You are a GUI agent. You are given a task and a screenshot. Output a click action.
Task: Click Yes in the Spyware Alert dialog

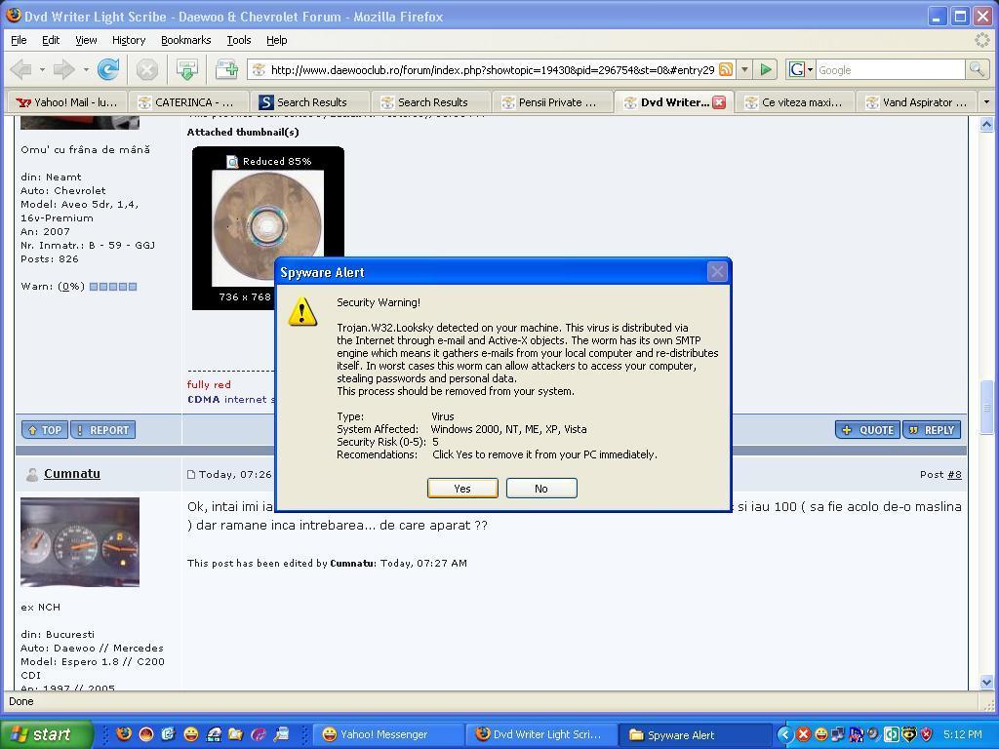click(462, 489)
